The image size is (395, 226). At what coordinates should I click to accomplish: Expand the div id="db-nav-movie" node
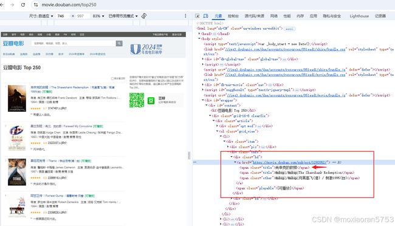(203, 85)
